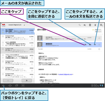Tap the 前 (previous) button
Image resolution: width=105 pixels, height=101 pixels.
pyautogui.click(x=8, y=81)
